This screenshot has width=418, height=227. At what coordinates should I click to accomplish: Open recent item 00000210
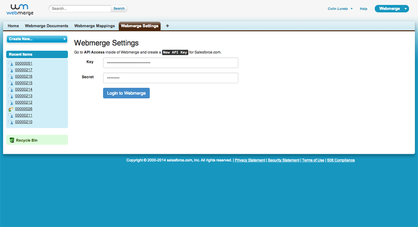pos(24,122)
